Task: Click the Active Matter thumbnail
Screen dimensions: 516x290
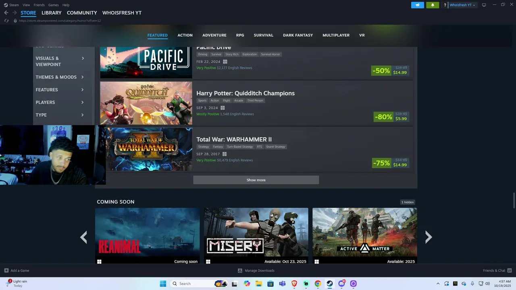Action: pos(365,236)
